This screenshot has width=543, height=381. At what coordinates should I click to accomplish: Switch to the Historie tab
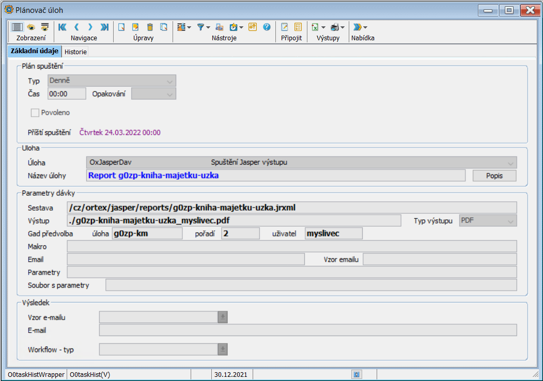(x=75, y=52)
